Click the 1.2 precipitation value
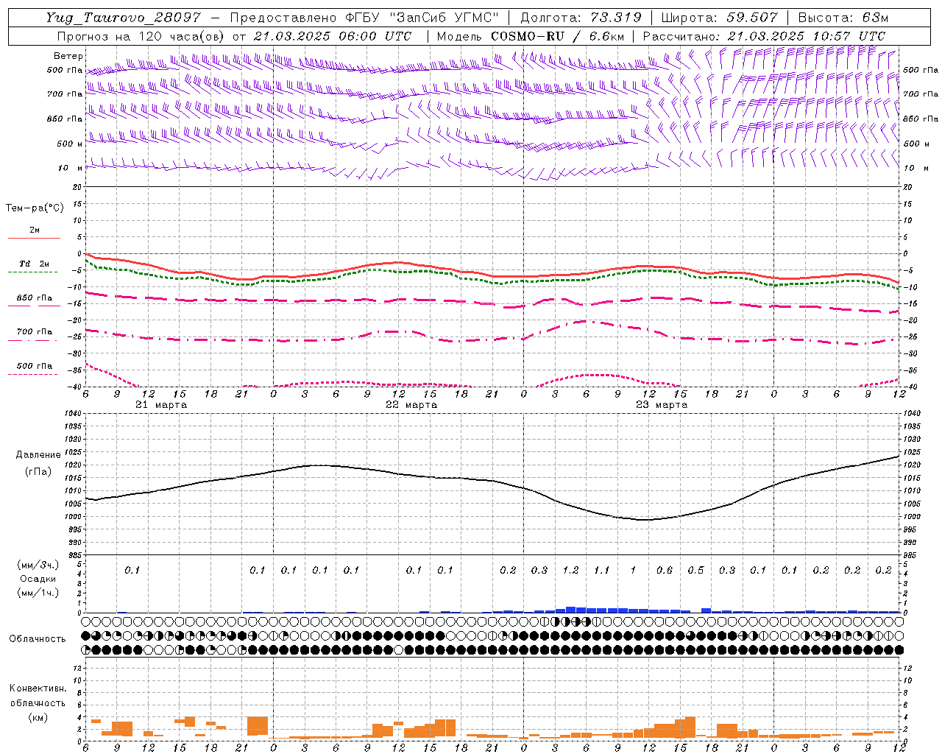The image size is (942, 754). 571,571
